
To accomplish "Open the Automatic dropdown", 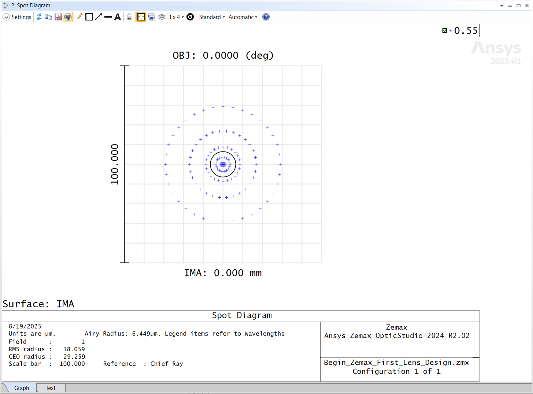I will click(x=243, y=17).
